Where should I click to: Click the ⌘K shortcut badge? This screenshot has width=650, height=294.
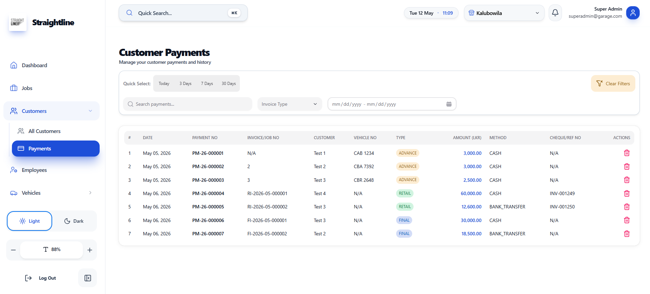point(234,13)
